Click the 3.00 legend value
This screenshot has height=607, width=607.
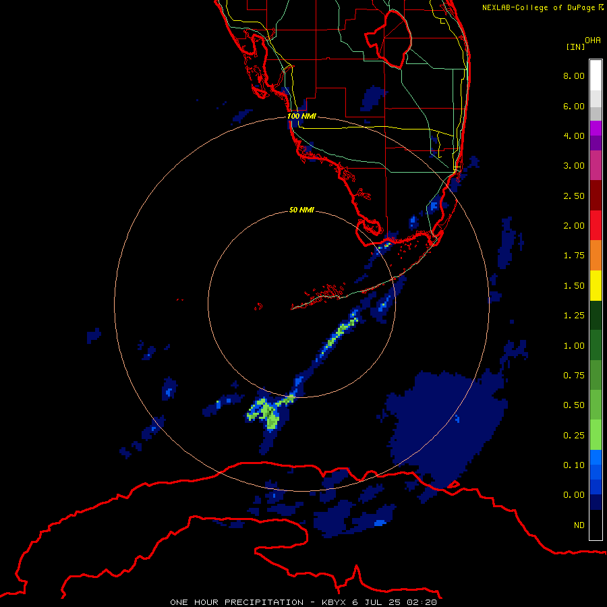point(574,166)
